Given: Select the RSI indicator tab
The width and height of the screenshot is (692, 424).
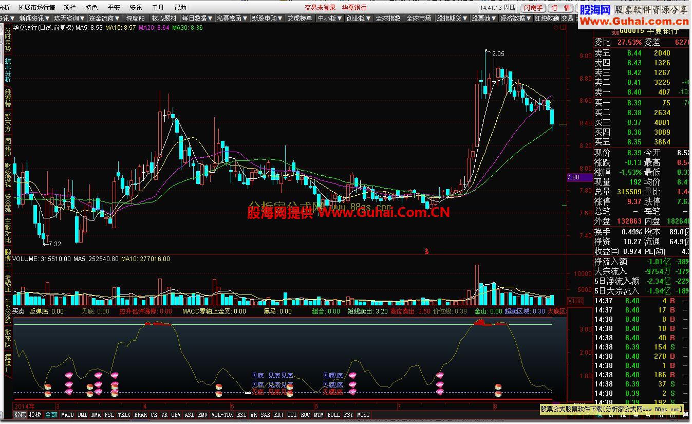Looking at the screenshot, I should click(241, 414).
